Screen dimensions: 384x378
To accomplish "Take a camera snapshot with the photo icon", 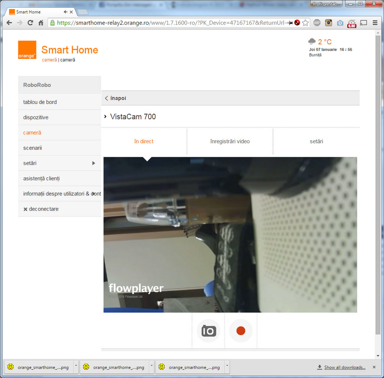I will (x=208, y=331).
